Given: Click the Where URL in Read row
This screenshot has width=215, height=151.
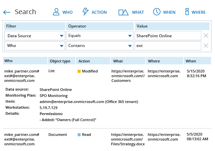Looking at the screenshot, I should coord(164,137).
